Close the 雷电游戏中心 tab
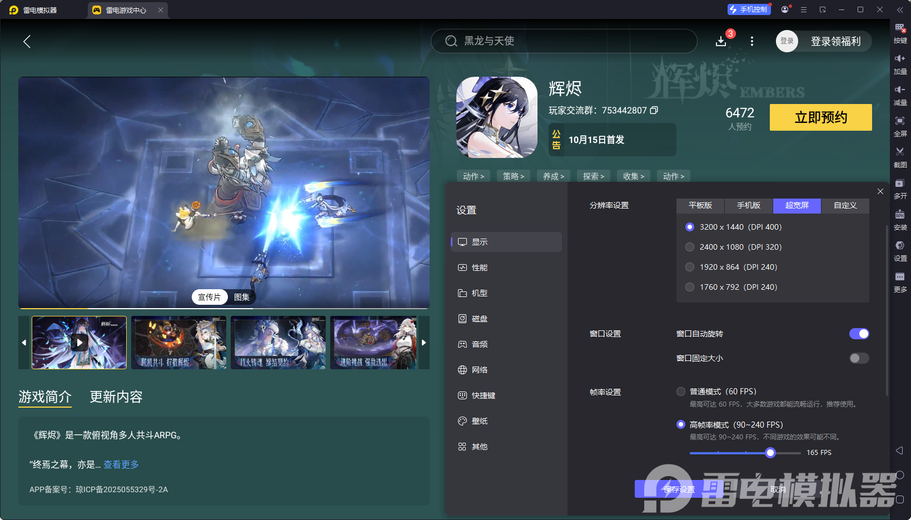911x520 pixels. (x=161, y=10)
